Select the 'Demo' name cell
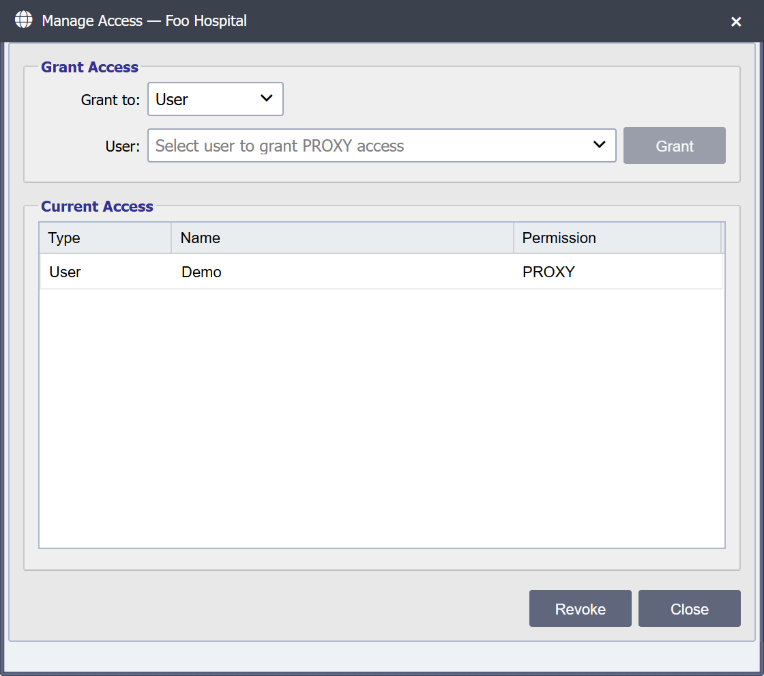Screen dimensions: 764x676 [x=342, y=272]
